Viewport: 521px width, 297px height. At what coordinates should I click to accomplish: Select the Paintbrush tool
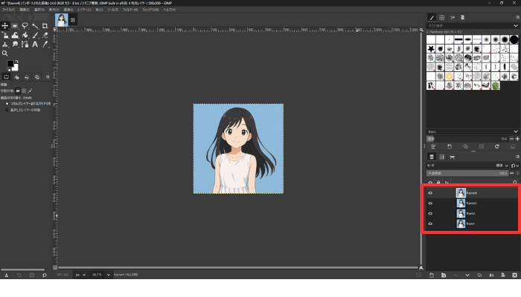tap(35, 35)
